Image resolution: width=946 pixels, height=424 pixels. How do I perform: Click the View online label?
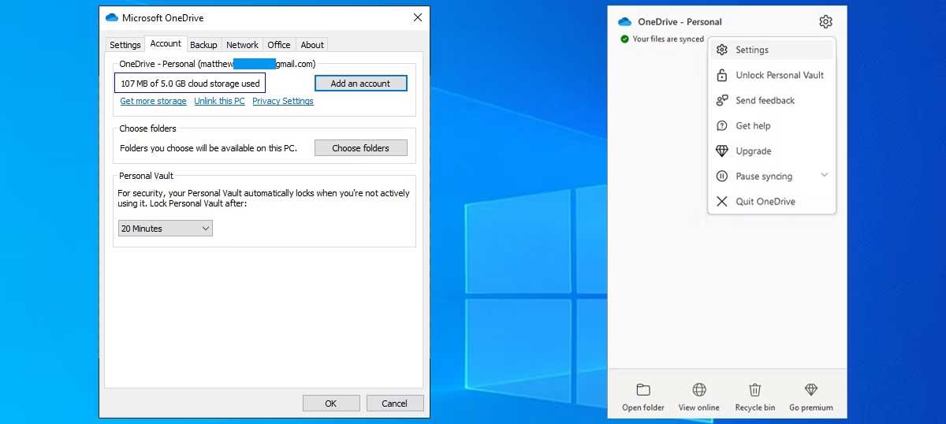[699, 407]
